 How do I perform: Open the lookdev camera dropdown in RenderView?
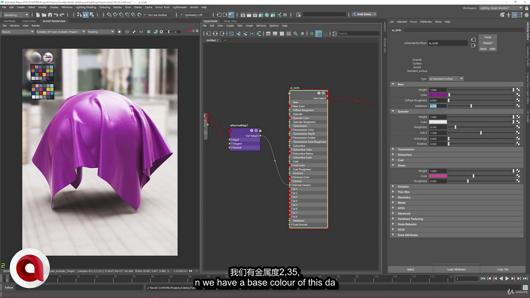[x=60, y=32]
